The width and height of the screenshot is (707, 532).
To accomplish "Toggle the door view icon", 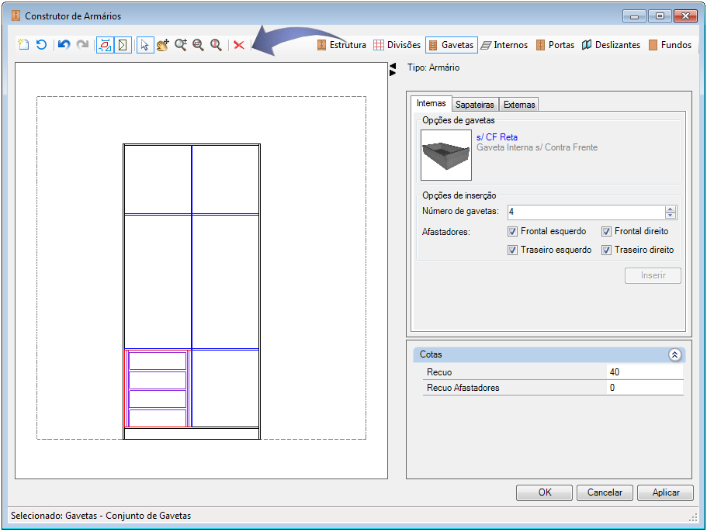I will [x=123, y=45].
